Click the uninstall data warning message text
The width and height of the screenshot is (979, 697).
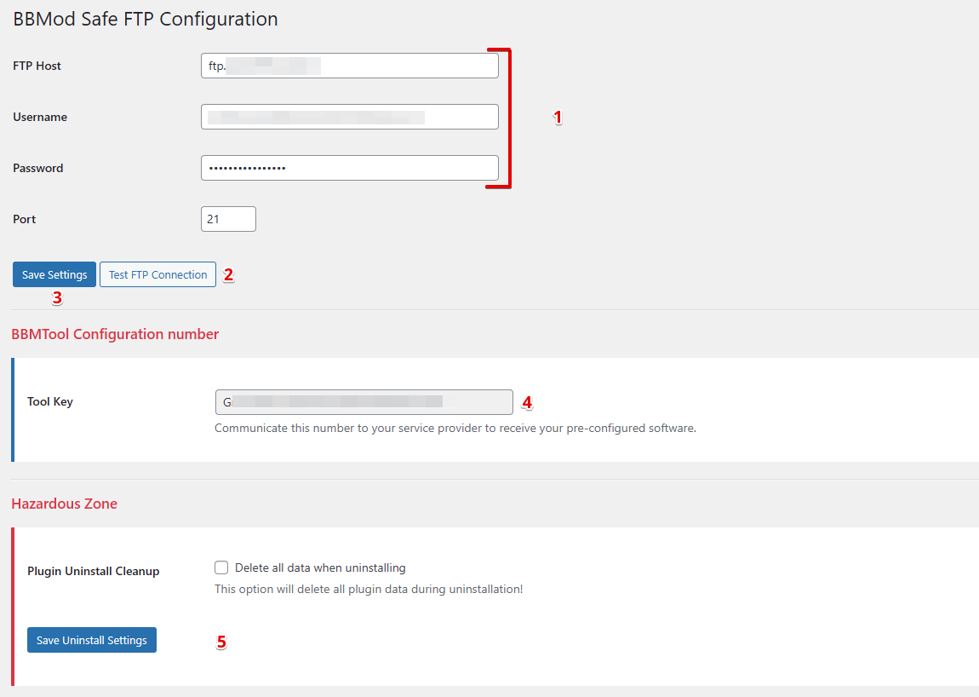(x=369, y=589)
